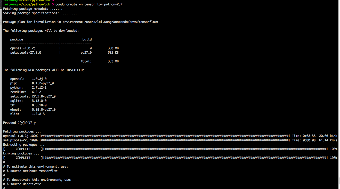Click the 'pip: 8.1.2-py27_0' install row
The width and height of the screenshot is (340, 189).
[x=32, y=83]
